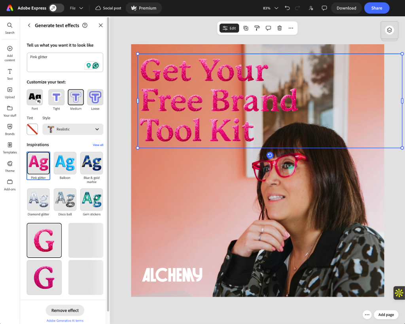This screenshot has width=405, height=324.
Task: Click the Tint no-color swatch
Action: click(32, 129)
